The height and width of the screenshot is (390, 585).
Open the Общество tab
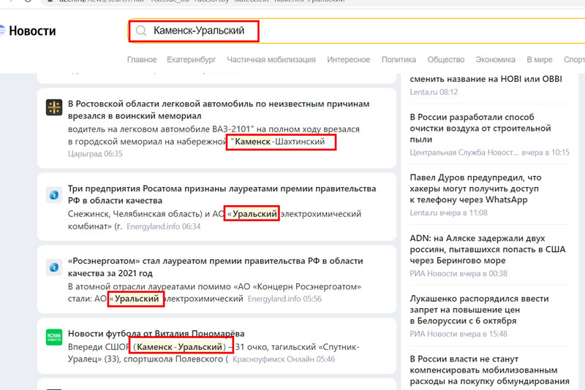point(446,60)
